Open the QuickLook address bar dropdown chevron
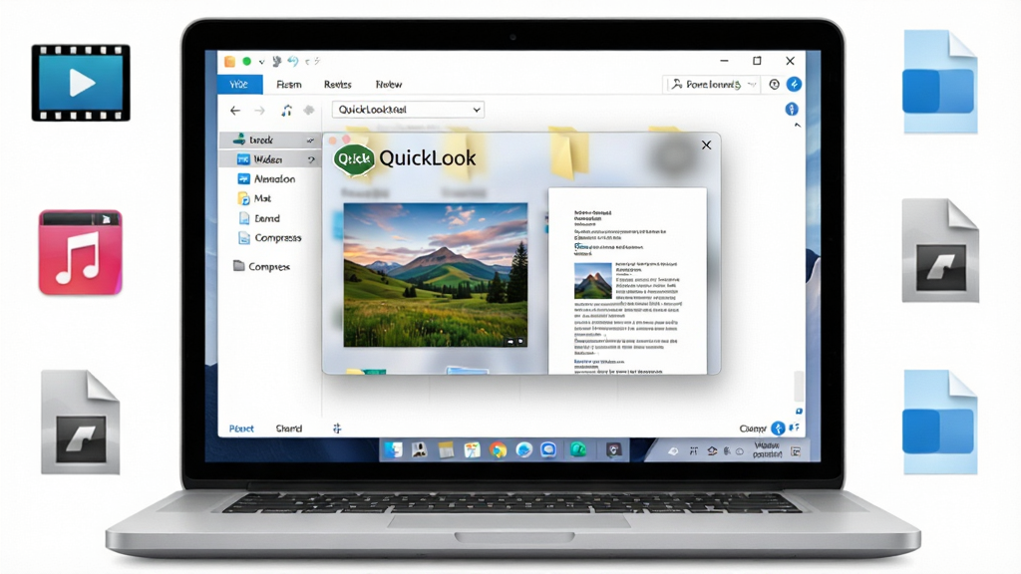This screenshot has height=574, width=1021. click(477, 110)
